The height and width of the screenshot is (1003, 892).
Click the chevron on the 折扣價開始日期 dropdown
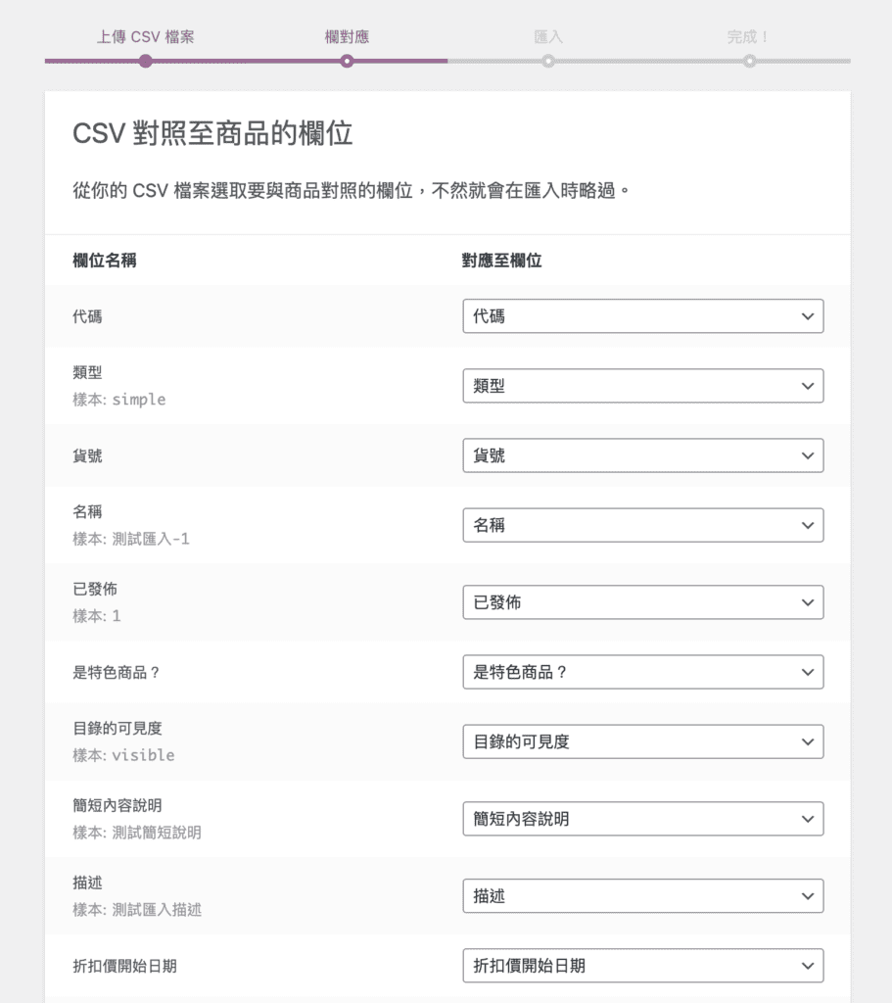[x=808, y=965]
